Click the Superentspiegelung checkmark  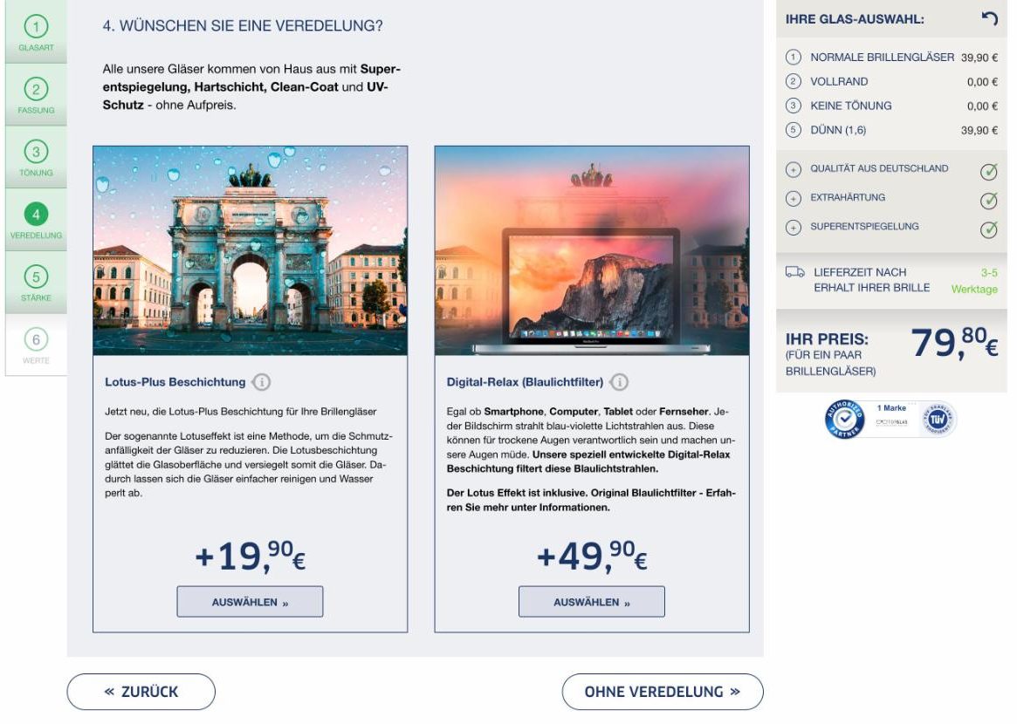(989, 229)
